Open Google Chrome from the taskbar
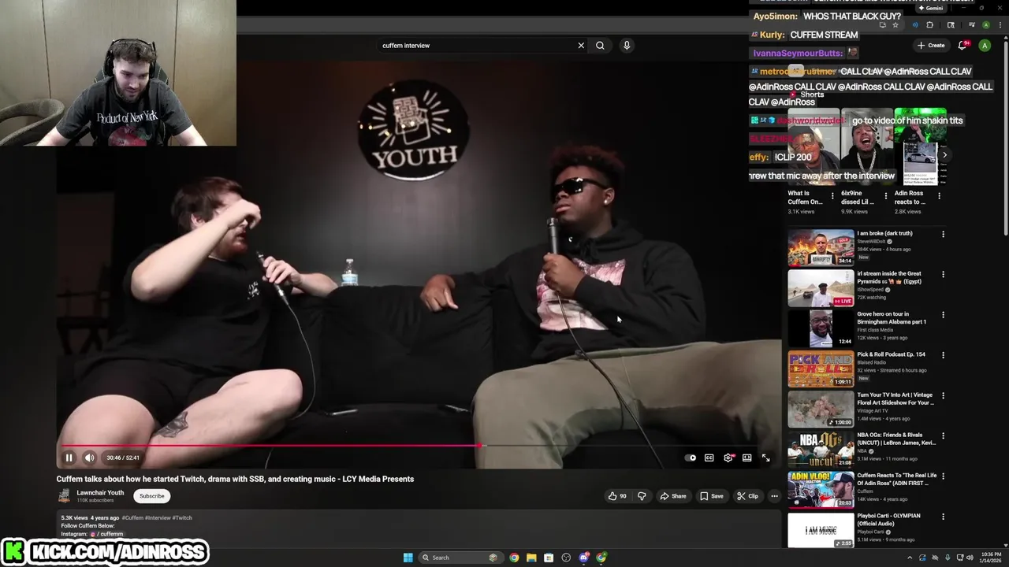1009x567 pixels. (514, 558)
